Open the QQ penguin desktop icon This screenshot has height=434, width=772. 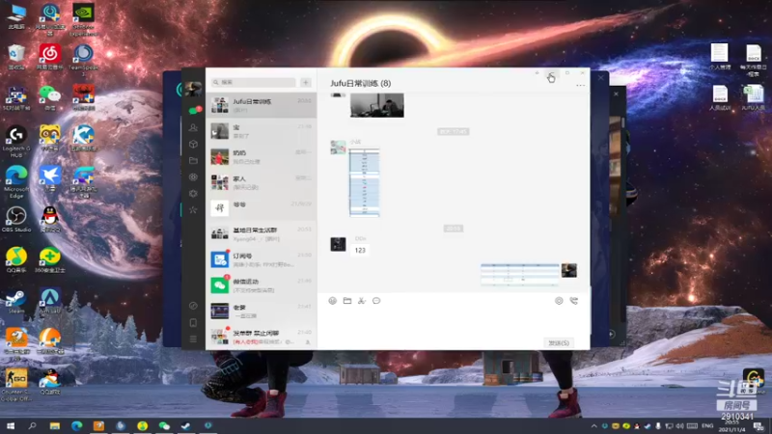pyautogui.click(x=50, y=219)
